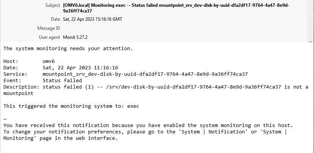Click the omv6 host value
Screen dimensions: 314x153
click(x=49, y=61)
